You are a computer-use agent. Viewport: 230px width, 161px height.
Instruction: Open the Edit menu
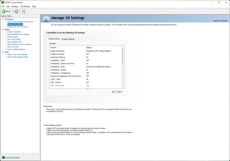[8, 6]
